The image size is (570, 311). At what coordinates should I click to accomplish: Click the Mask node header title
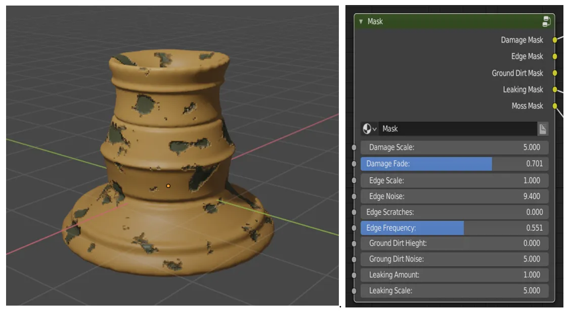point(375,22)
